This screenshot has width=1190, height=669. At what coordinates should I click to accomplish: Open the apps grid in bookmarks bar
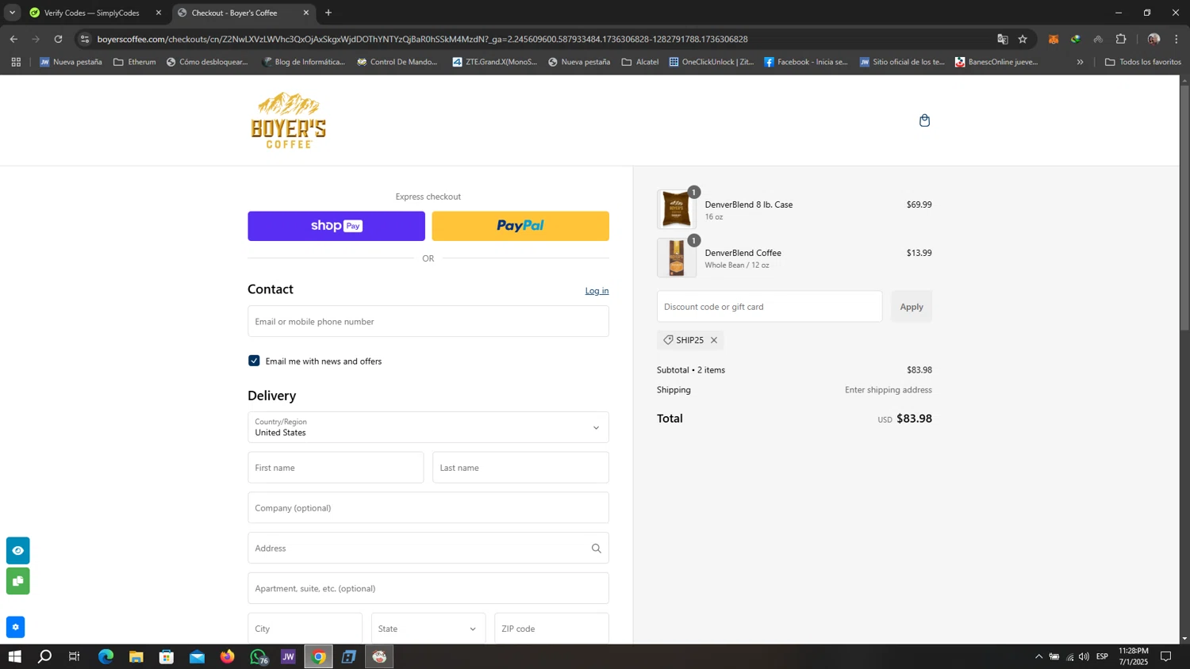(16, 62)
